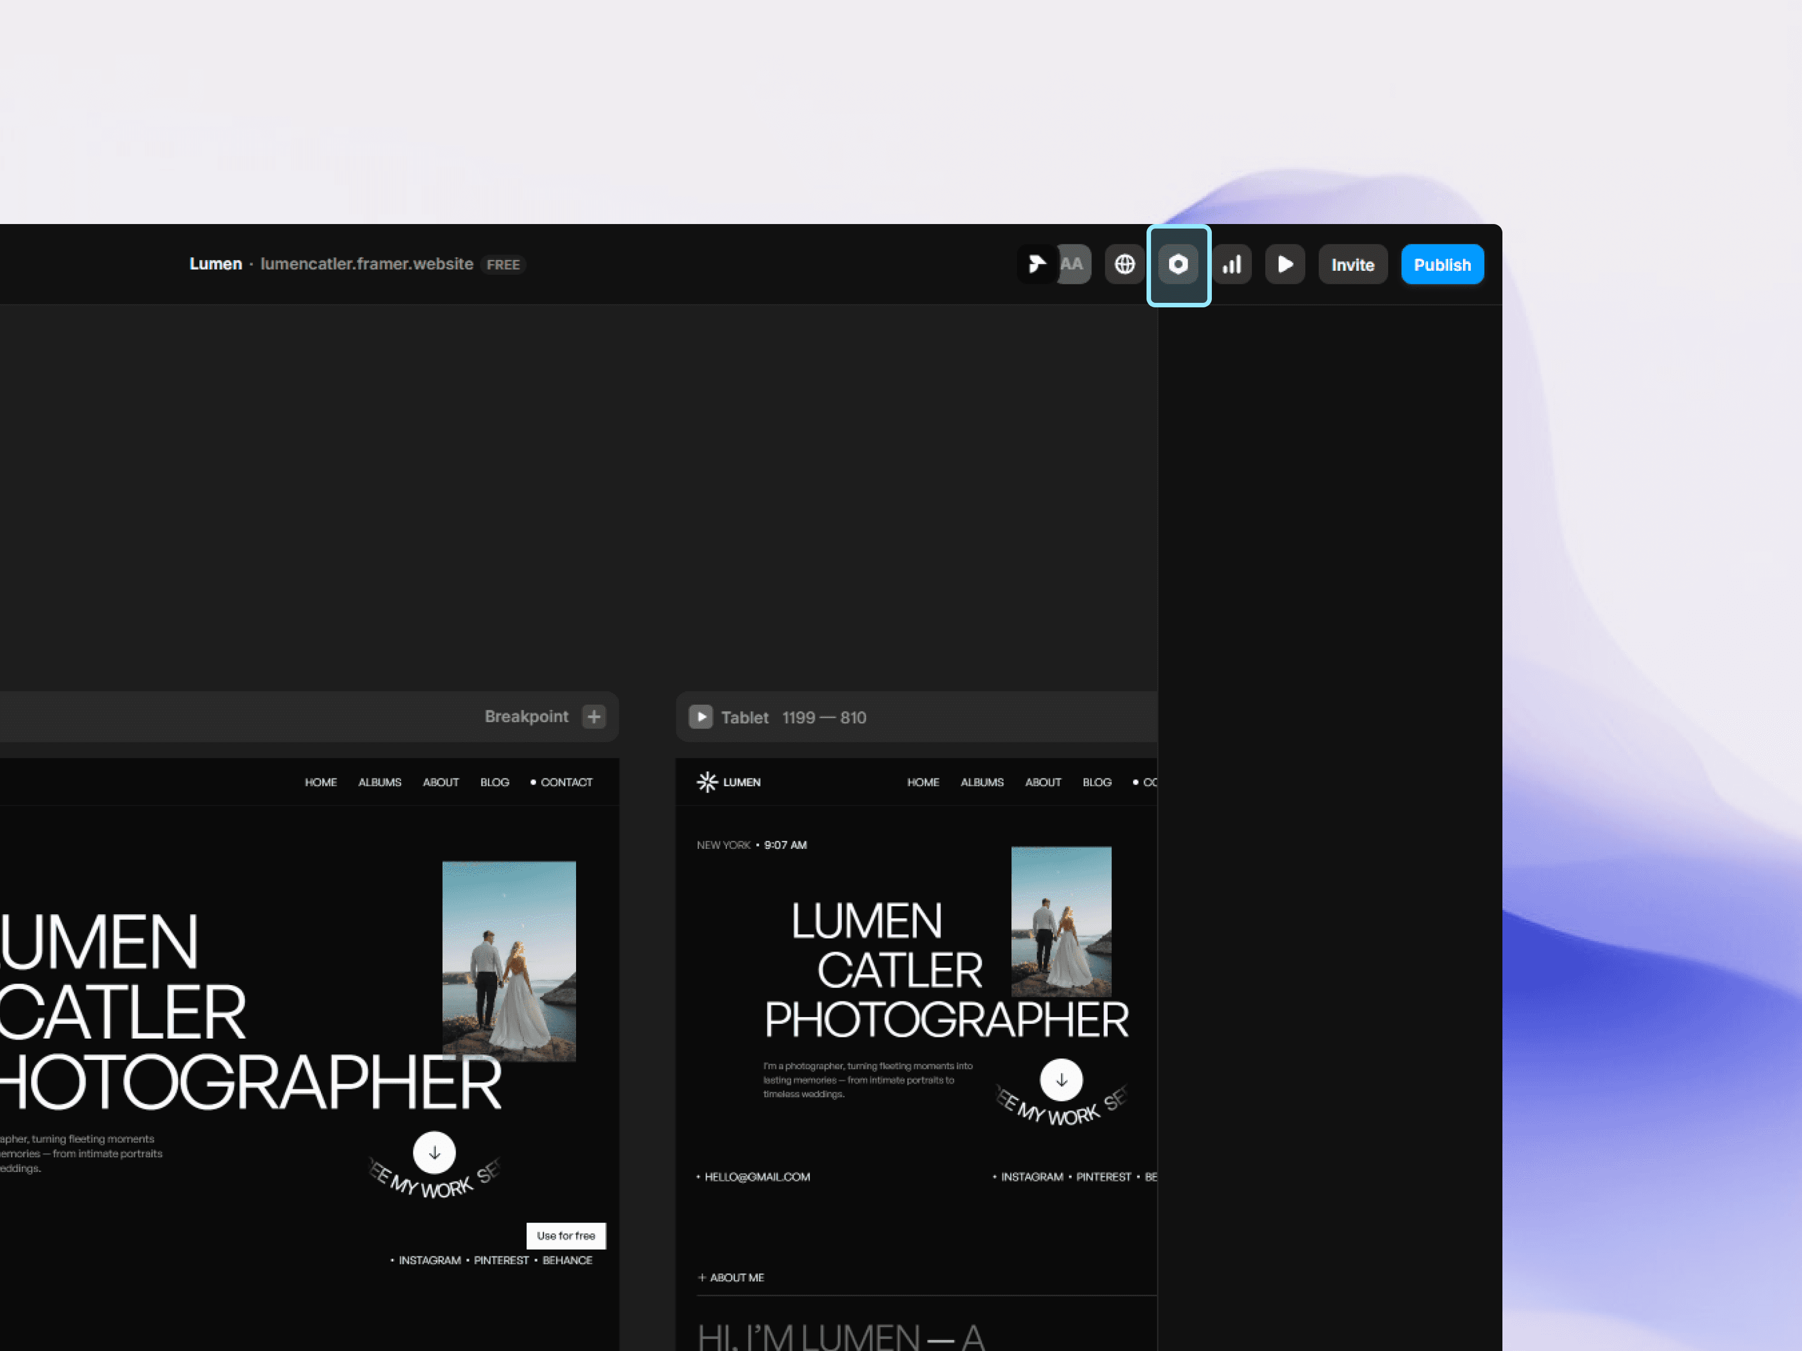Image resolution: width=1802 pixels, height=1351 pixels.
Task: Click the Breakpoint label in desktop header
Action: (527, 717)
